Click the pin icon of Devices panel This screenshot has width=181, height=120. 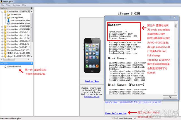(32, 63)
